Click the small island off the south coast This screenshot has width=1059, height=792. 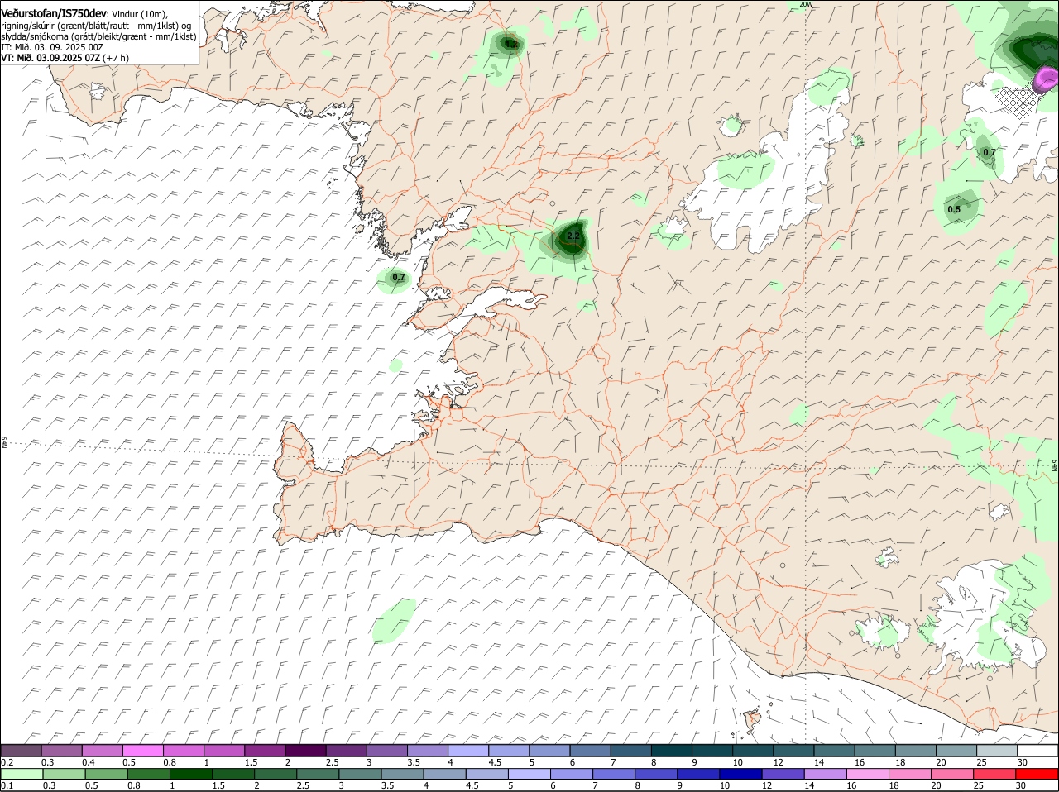pos(752,721)
